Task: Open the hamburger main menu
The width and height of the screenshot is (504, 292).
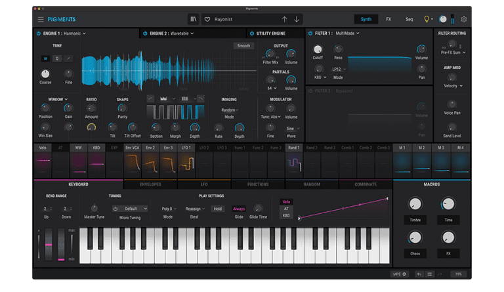Action: tap(41, 20)
